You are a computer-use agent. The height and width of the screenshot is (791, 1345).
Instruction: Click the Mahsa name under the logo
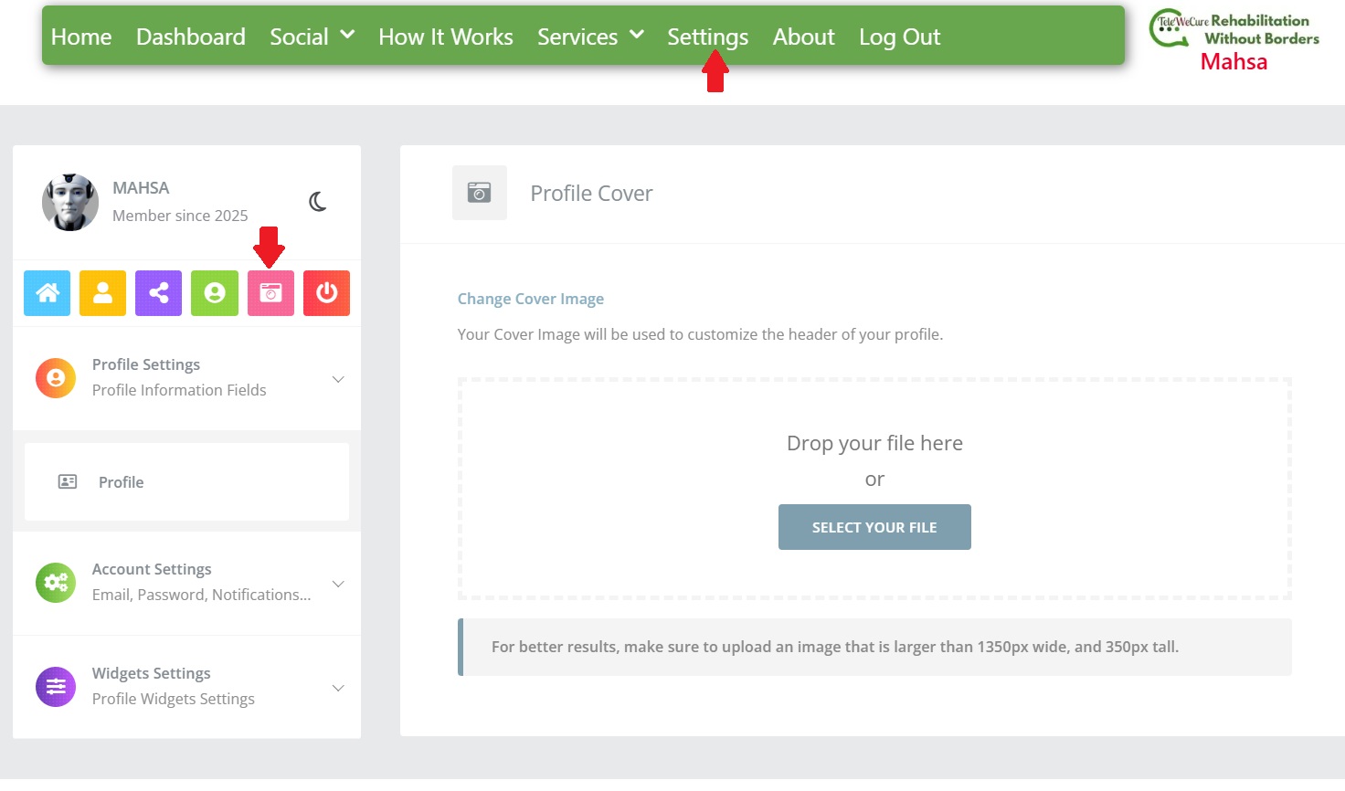1234,61
